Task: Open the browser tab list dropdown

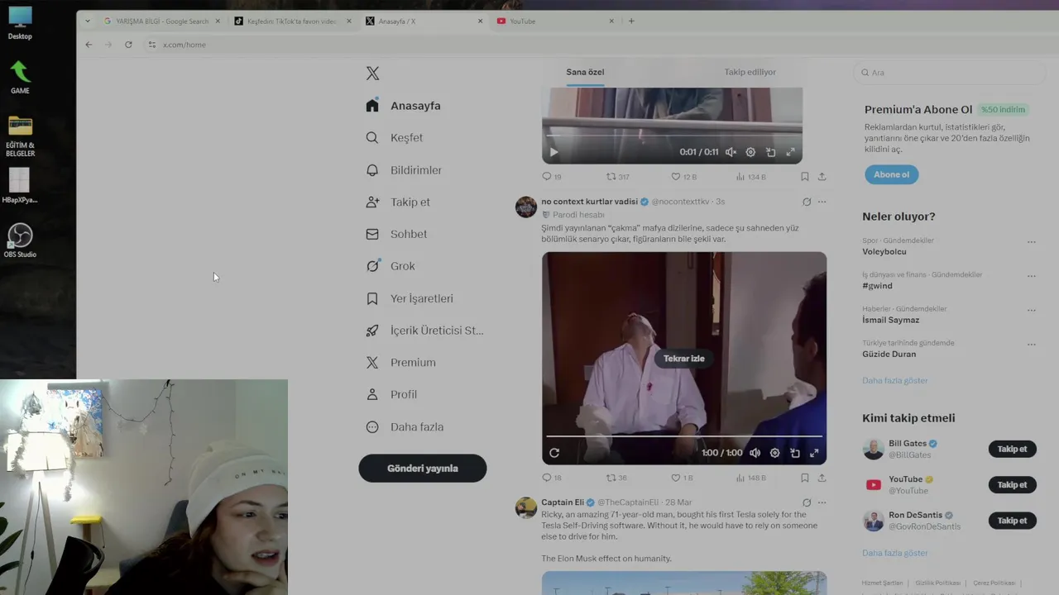Action: coord(88,21)
